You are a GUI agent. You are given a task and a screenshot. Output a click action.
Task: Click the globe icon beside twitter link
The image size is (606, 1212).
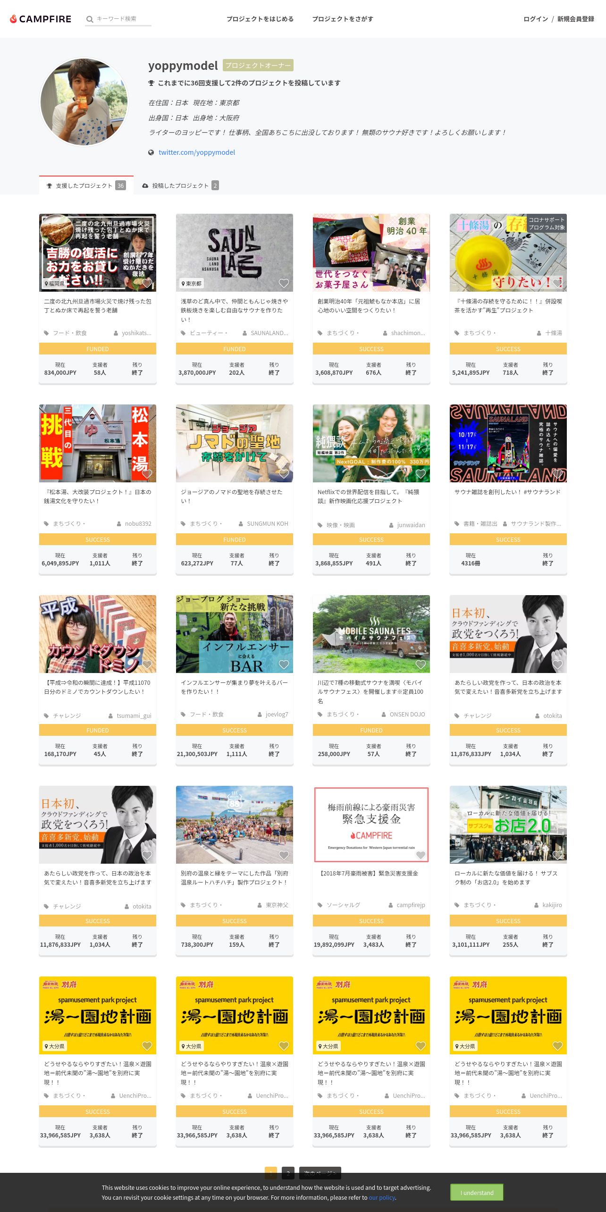pyautogui.click(x=151, y=152)
